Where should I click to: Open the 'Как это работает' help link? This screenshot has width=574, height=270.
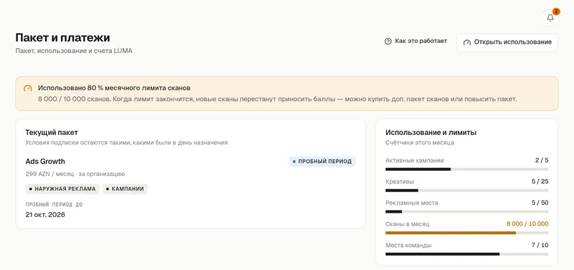416,41
